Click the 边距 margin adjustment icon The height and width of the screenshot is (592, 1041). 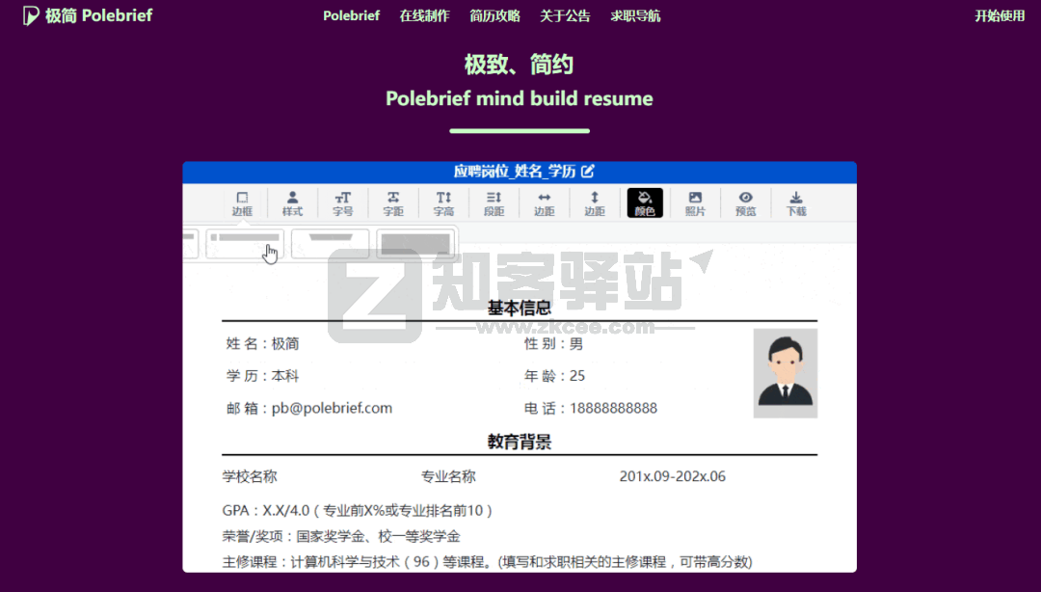544,202
